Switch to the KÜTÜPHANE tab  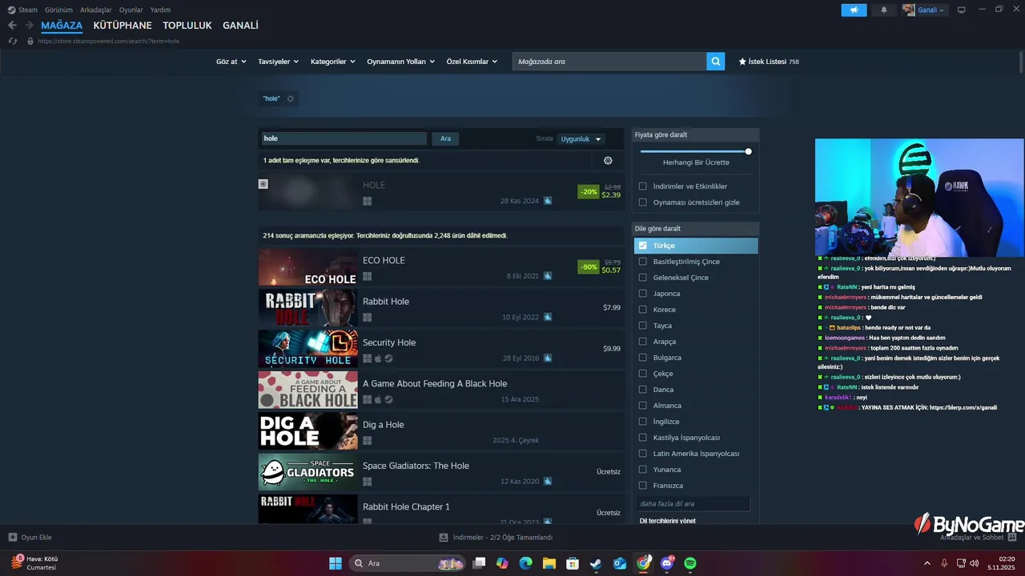pyautogui.click(x=123, y=26)
